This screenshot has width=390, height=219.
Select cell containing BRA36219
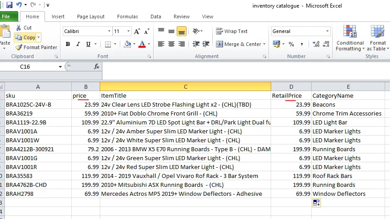(38, 113)
